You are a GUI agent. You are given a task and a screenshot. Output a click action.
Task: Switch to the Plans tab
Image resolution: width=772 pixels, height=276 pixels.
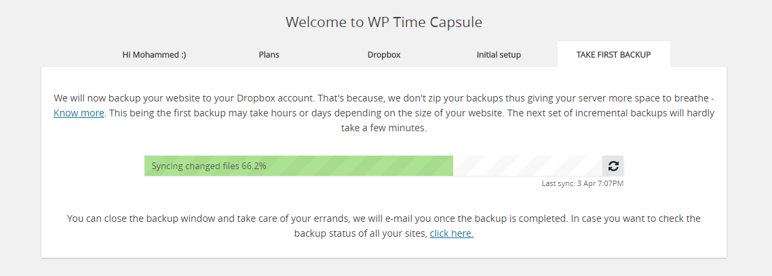(x=269, y=55)
